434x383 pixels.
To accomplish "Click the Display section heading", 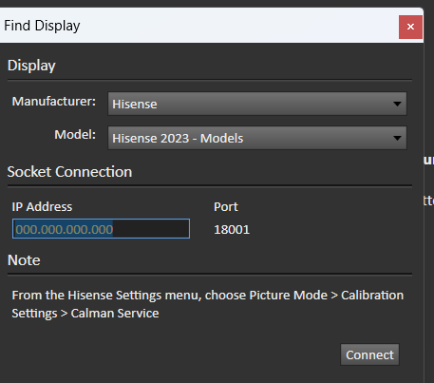I will [31, 66].
